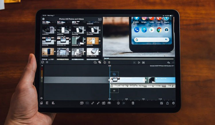Viewport: 215px width, 125px height.
Task: Redo the last undone edit
Action: (173, 62)
